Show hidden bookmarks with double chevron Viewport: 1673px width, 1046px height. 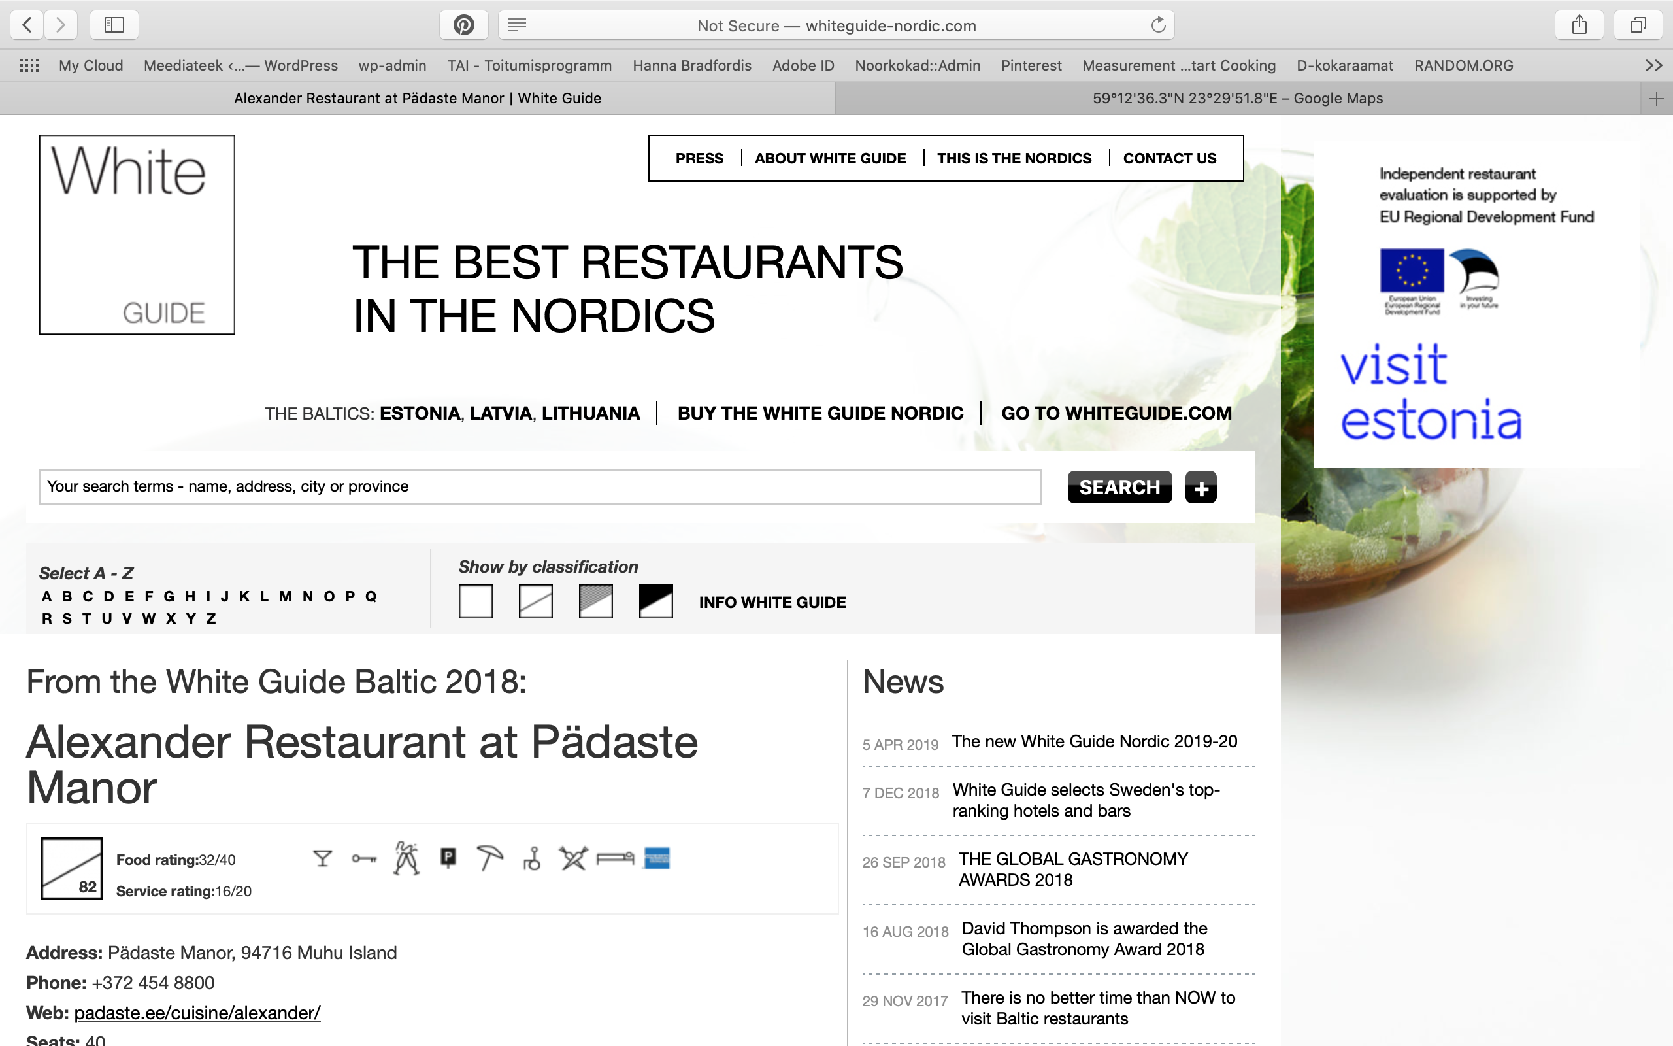1653,66
